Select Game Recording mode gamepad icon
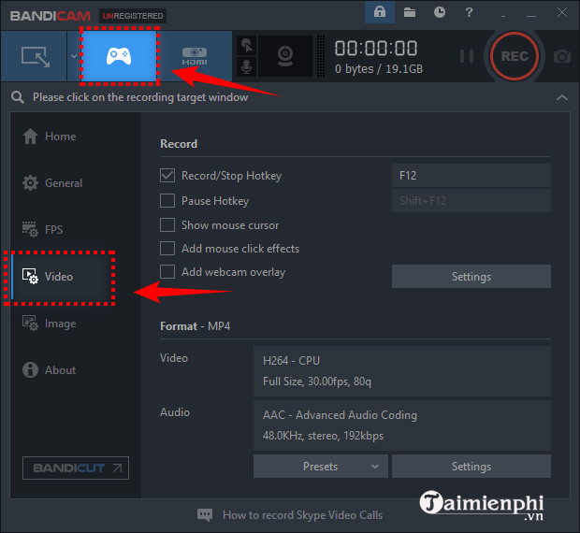The width and height of the screenshot is (580, 533). point(119,56)
